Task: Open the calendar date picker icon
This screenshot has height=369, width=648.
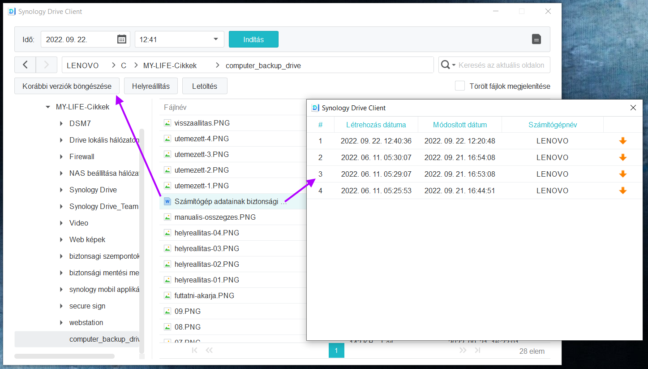Action: pyautogui.click(x=121, y=39)
